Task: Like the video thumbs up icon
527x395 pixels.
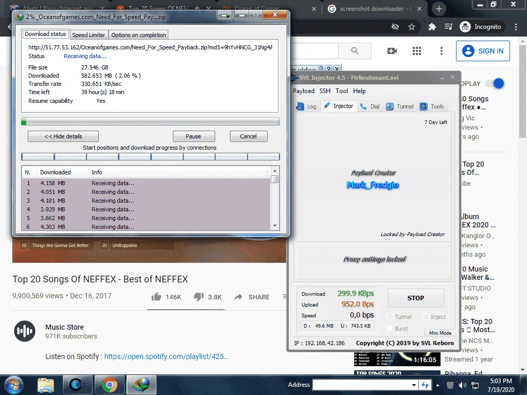Action: (x=156, y=297)
